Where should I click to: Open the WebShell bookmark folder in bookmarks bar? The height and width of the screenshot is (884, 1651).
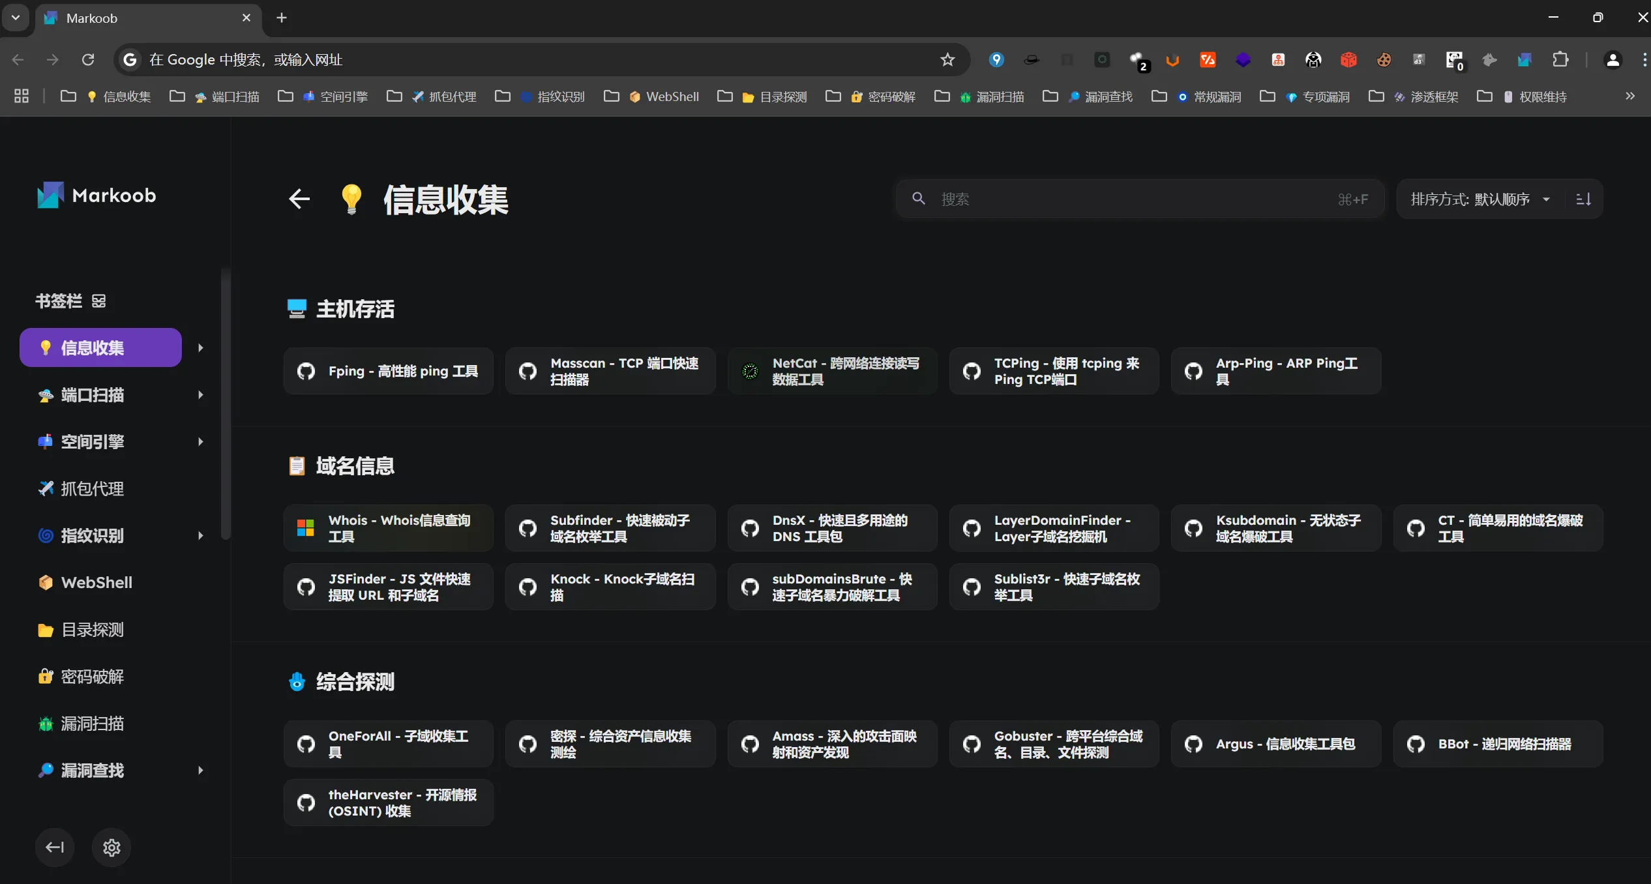tap(651, 96)
